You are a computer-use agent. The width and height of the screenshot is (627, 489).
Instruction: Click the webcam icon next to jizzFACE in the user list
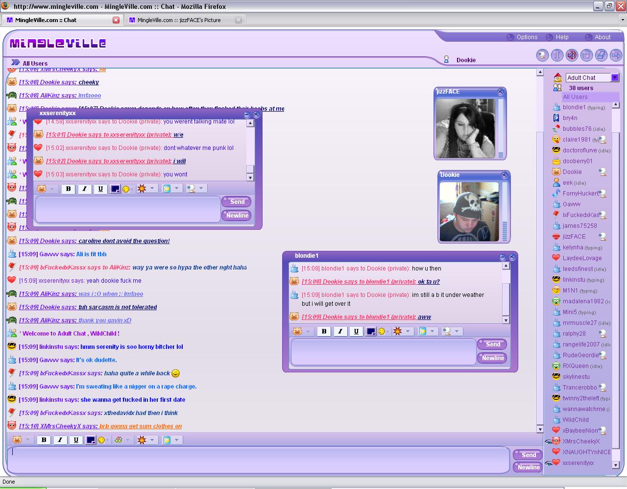(x=603, y=237)
